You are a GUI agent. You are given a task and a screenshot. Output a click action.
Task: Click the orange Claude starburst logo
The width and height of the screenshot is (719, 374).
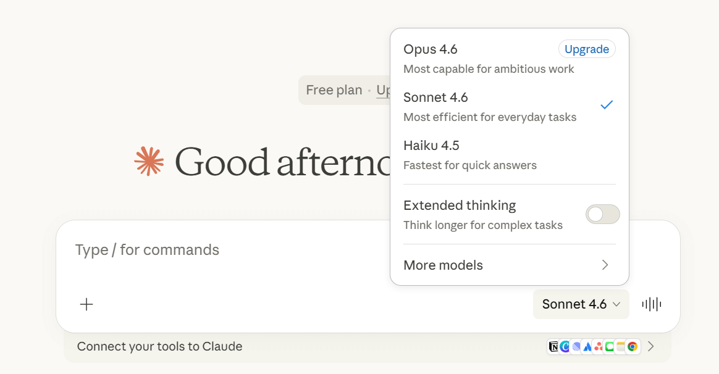pos(149,162)
